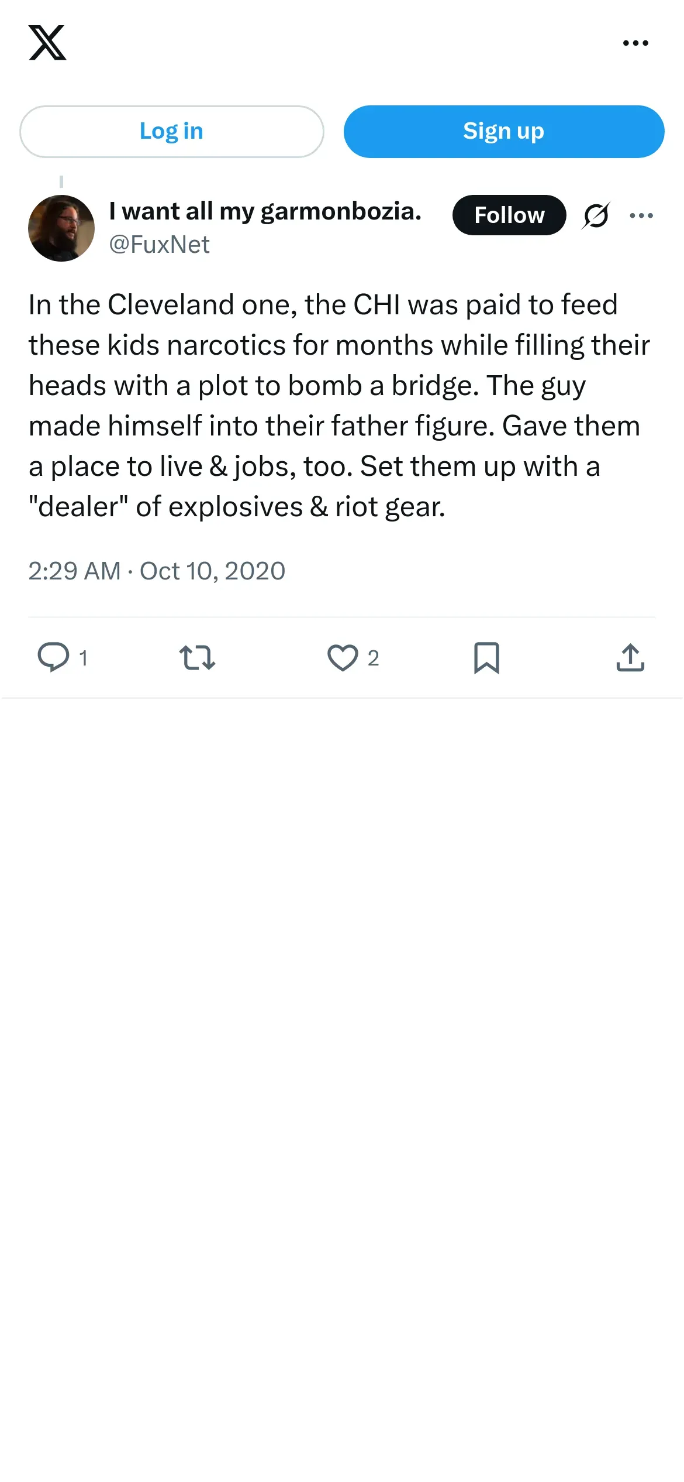The height and width of the screenshot is (1482, 684).
Task: Click the thread connector line above avatar
Action: [x=61, y=182]
